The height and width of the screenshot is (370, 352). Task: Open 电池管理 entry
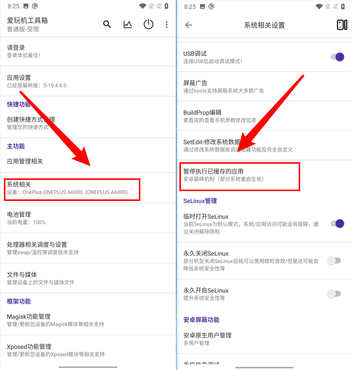pyautogui.click(x=88, y=218)
